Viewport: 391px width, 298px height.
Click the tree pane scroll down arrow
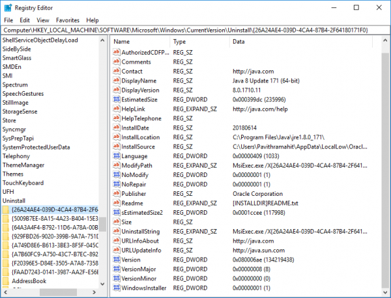pyautogui.click(x=102, y=284)
